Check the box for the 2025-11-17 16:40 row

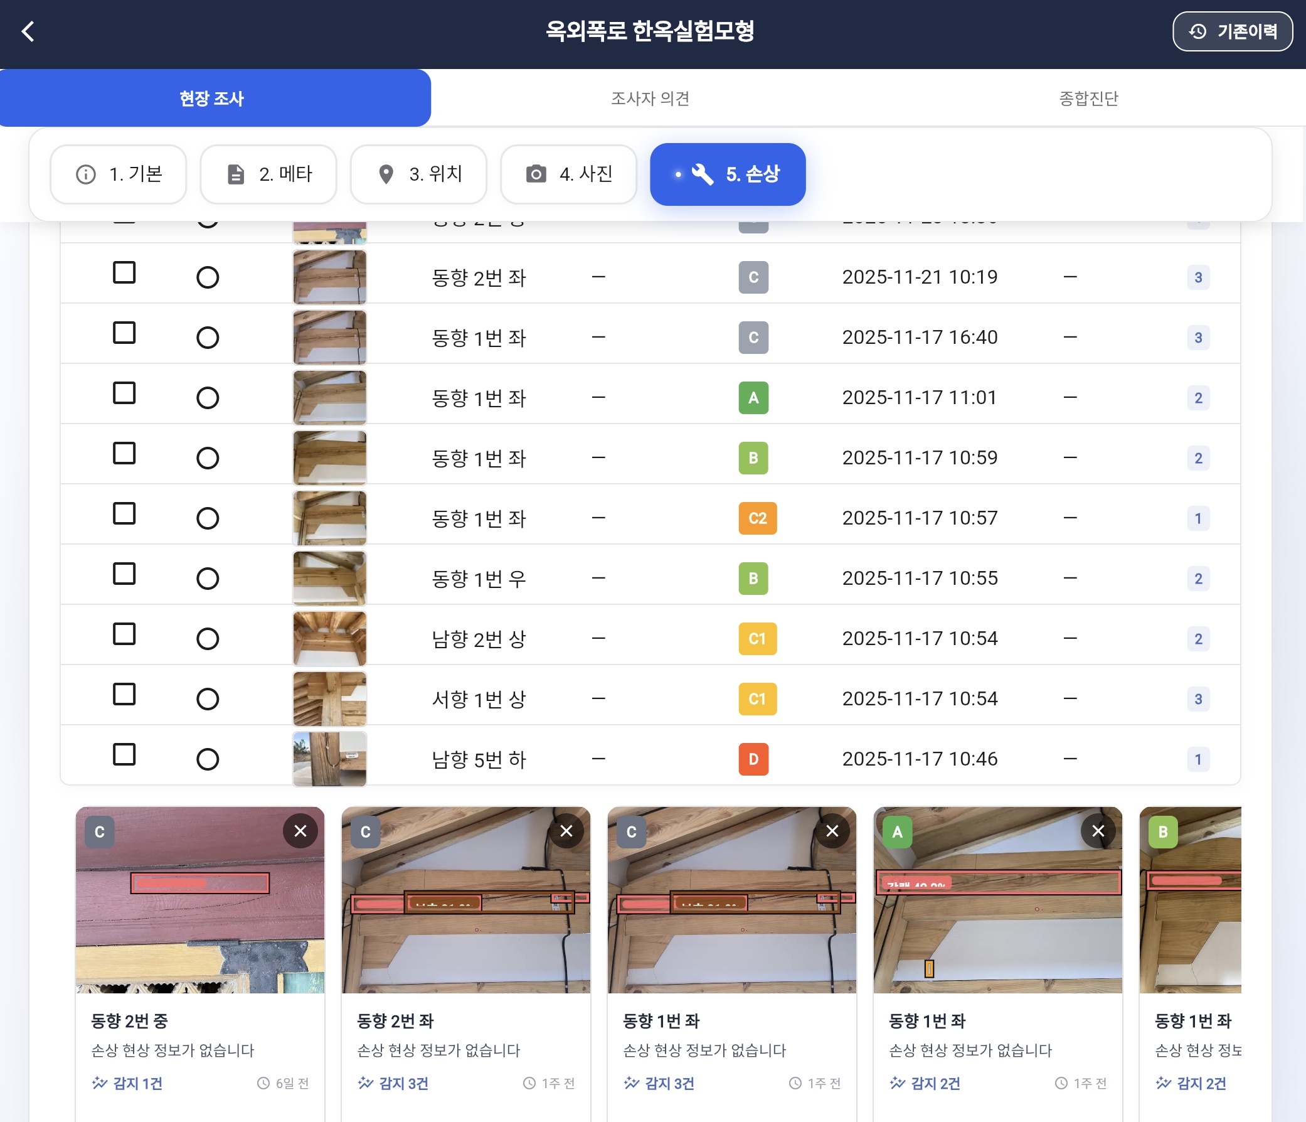coord(124,333)
